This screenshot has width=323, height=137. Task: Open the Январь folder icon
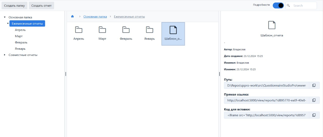150,30
